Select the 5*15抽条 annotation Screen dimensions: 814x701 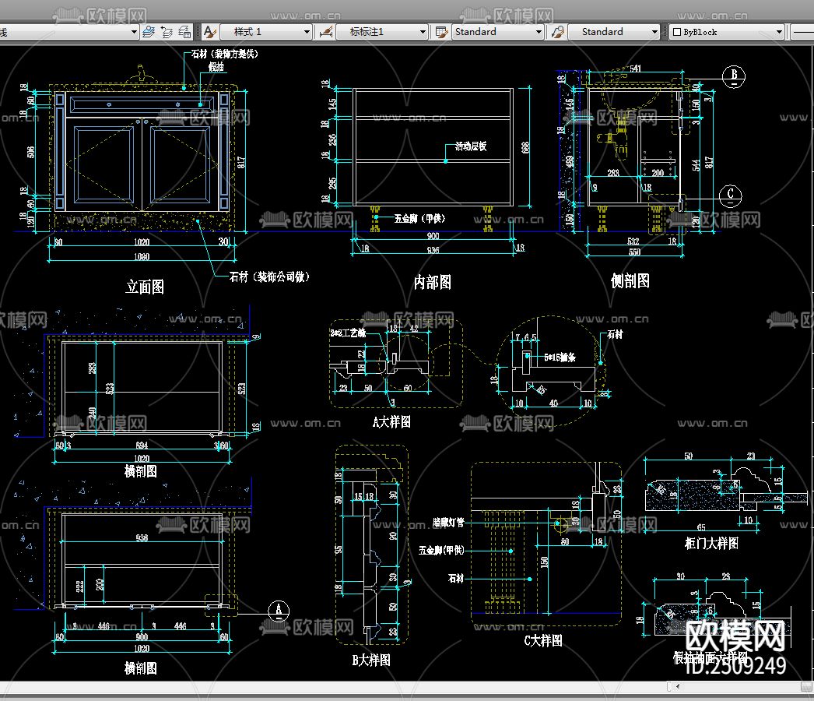[x=560, y=357]
